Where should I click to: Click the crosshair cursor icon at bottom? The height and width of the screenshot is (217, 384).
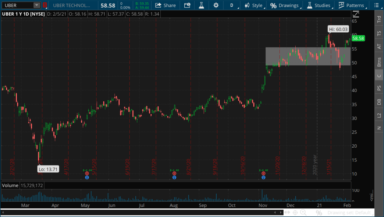point(295,213)
